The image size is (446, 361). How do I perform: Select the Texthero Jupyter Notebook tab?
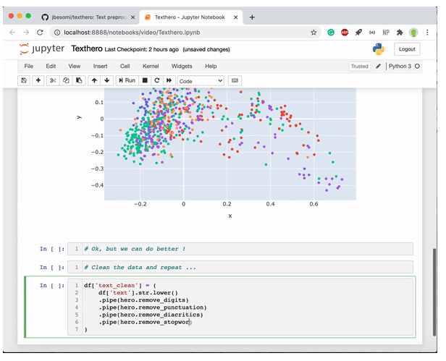(190, 17)
